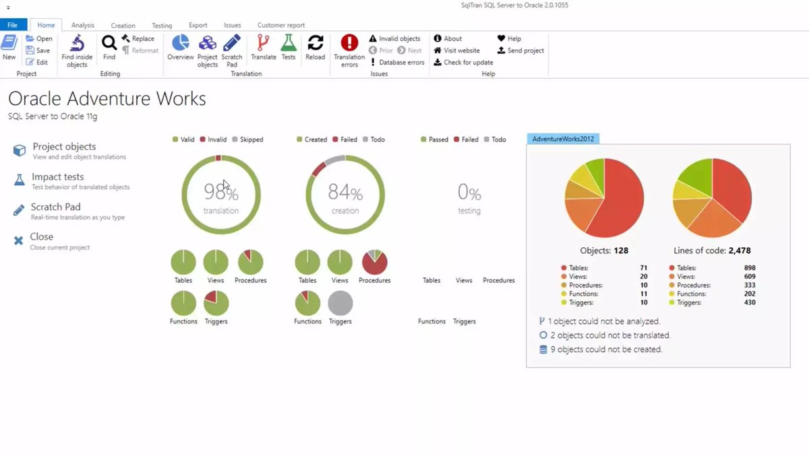Screen dimensions: 809x456
Task: Open the Customer report tab
Action: (x=280, y=25)
